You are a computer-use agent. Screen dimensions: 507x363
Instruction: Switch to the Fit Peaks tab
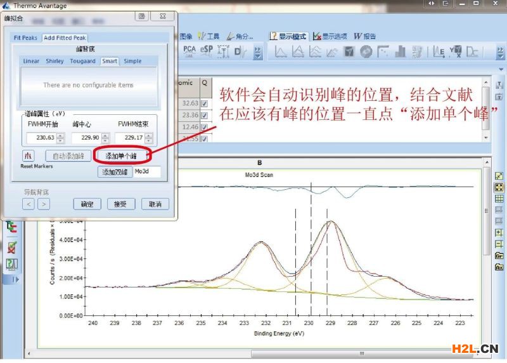[26, 38]
